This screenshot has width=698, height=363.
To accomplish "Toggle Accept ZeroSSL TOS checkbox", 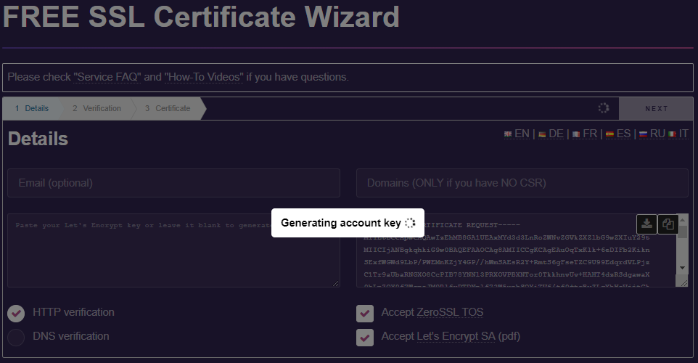I will pos(365,313).
